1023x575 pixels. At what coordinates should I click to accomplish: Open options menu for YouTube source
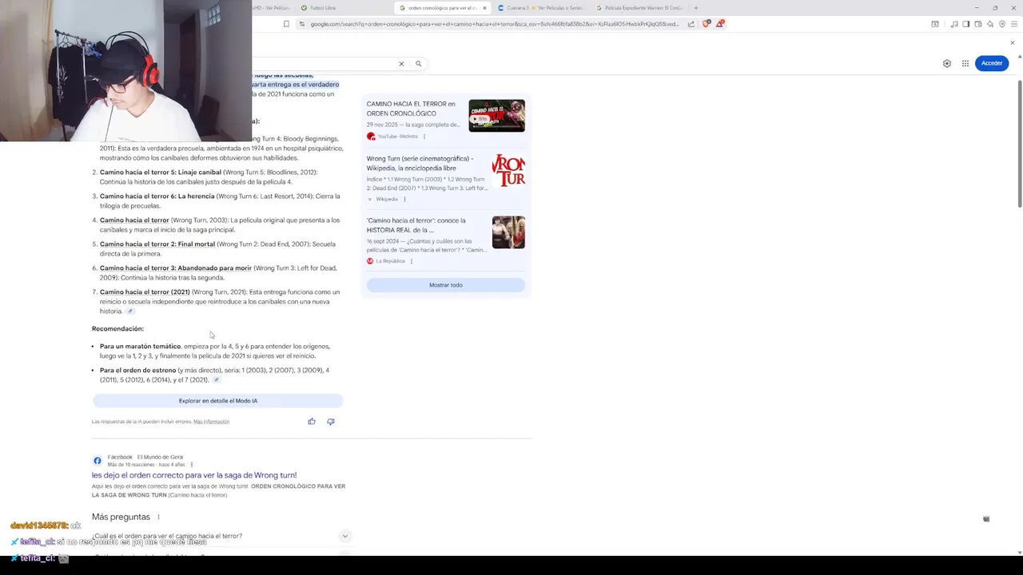[424, 137]
